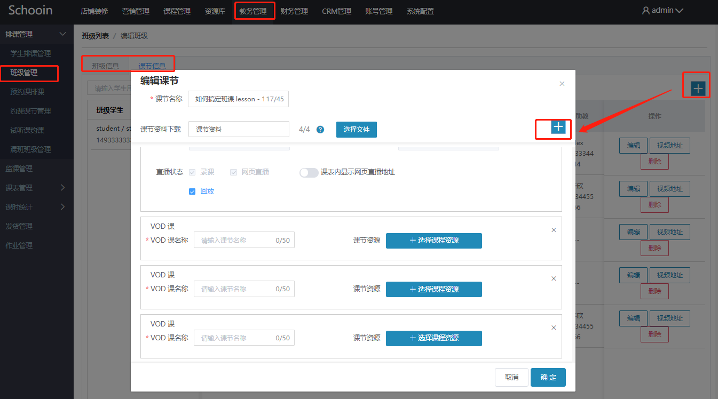Toggle the 网页直播 checkbox
Screen dimensions: 718x399
click(x=233, y=172)
